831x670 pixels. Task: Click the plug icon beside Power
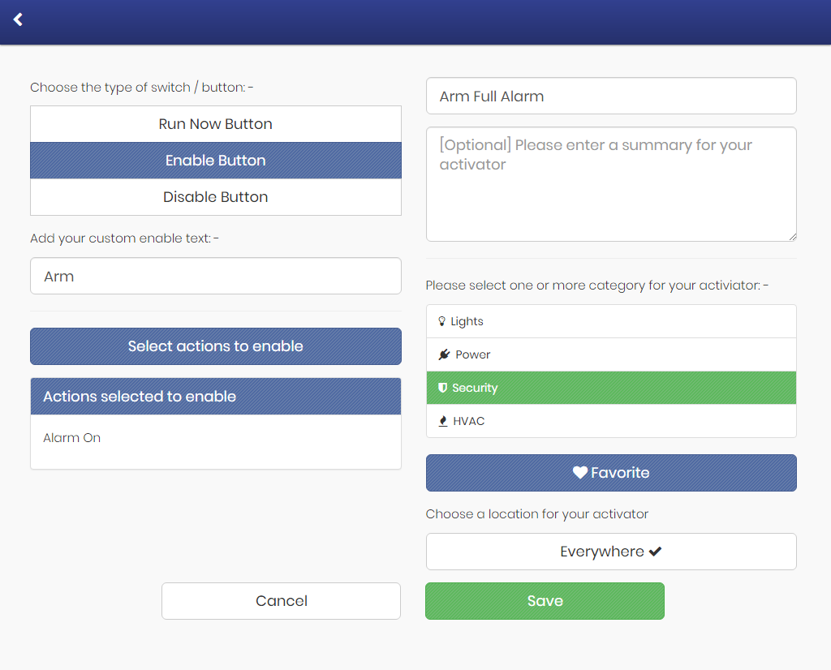click(444, 354)
